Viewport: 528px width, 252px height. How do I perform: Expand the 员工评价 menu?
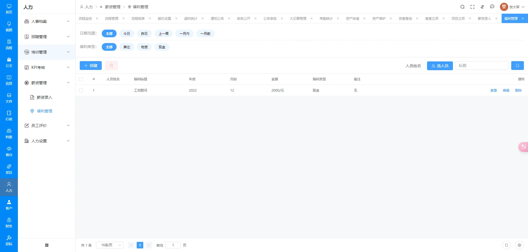coord(47,126)
